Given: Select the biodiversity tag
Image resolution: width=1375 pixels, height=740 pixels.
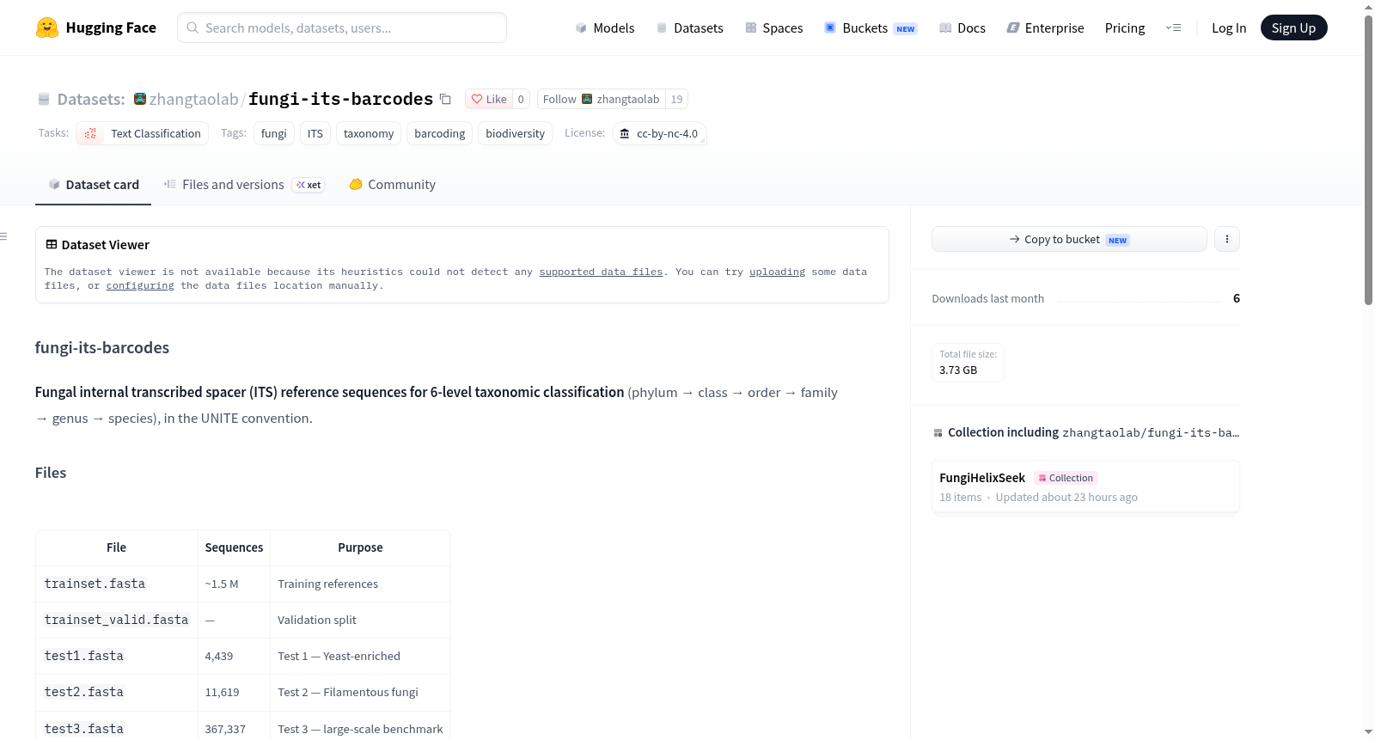Looking at the screenshot, I should tap(516, 133).
